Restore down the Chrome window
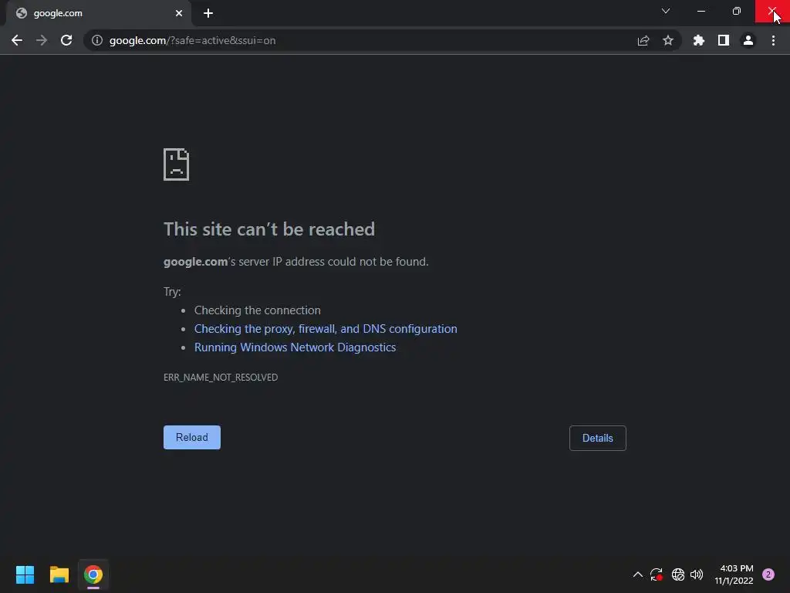This screenshot has height=593, width=790. 737,11
